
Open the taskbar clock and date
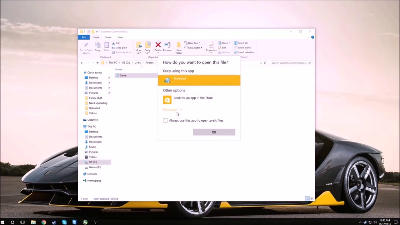(x=384, y=222)
